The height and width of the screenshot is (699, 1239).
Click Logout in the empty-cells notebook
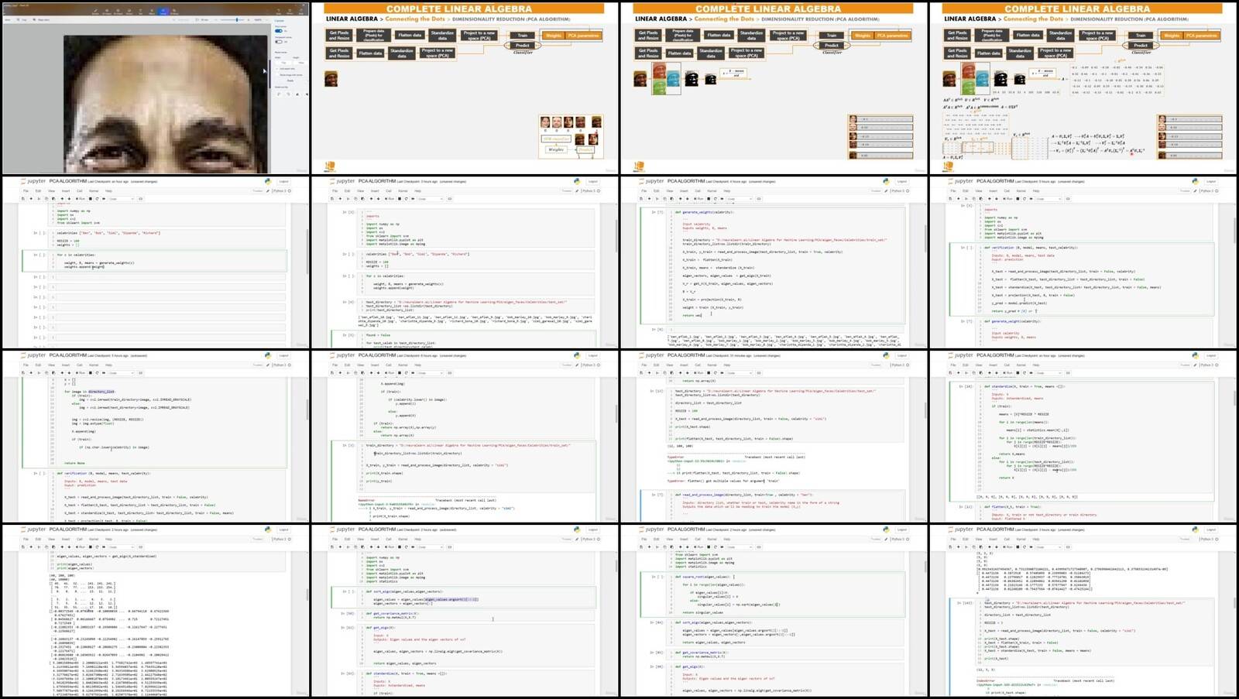point(283,181)
